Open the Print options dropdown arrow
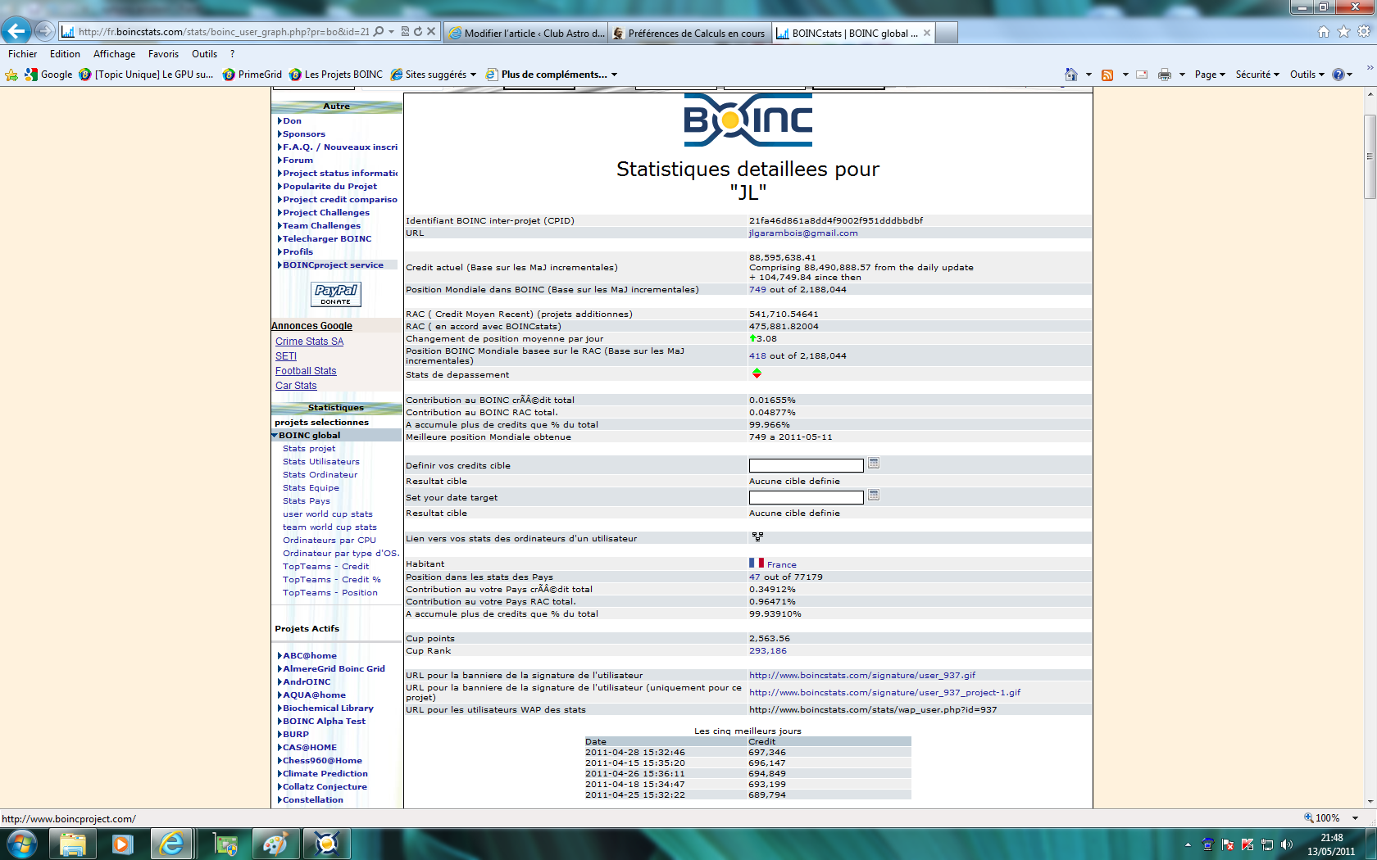Screen dimensions: 1377x860 click(1182, 75)
